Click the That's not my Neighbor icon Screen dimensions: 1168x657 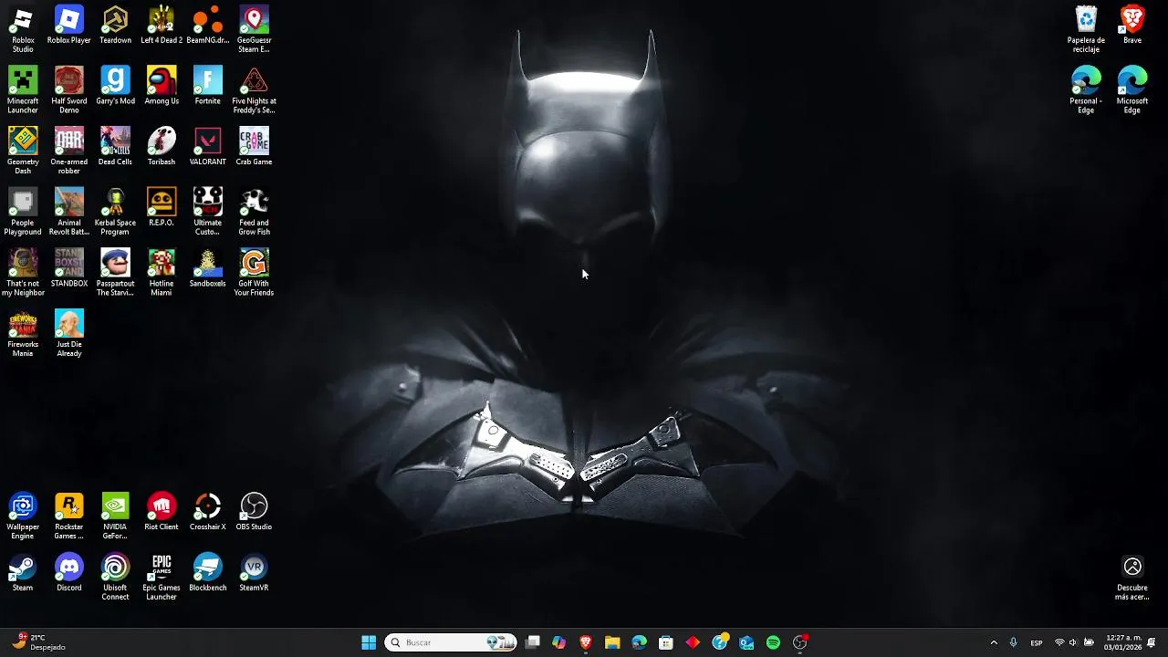[23, 274]
